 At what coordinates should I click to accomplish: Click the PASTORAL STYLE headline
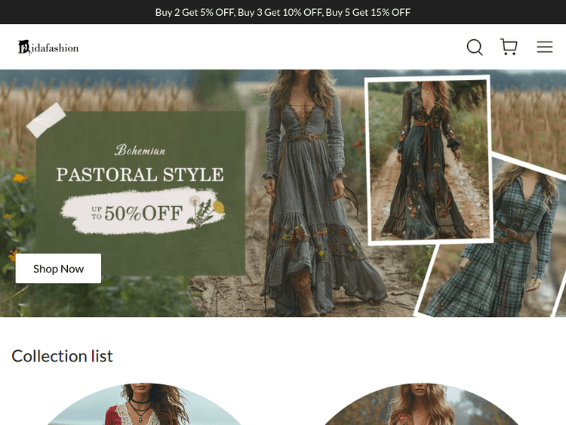(140, 174)
